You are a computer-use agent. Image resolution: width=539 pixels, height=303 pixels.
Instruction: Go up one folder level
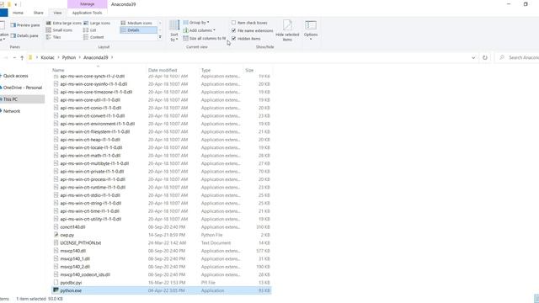[22, 58]
